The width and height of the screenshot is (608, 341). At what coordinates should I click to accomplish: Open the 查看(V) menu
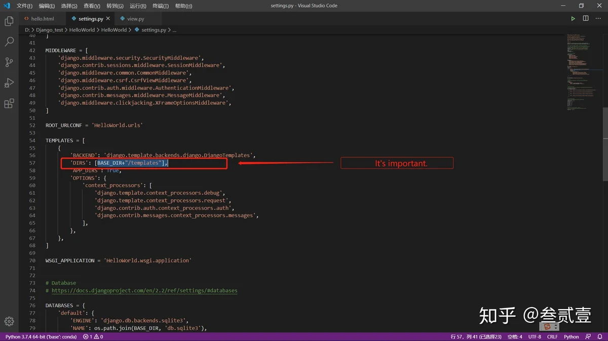pos(92,6)
